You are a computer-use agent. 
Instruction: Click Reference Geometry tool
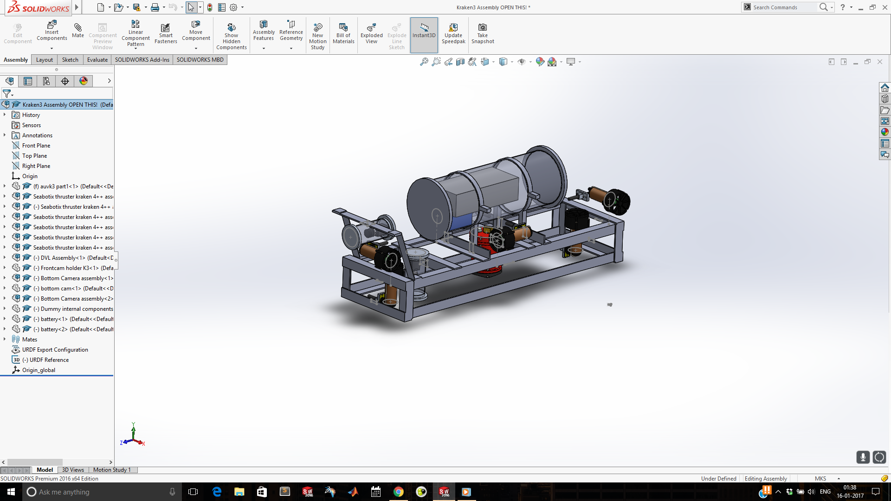291,30
